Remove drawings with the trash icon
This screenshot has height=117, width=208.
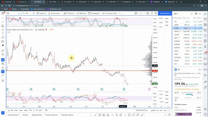[3, 81]
